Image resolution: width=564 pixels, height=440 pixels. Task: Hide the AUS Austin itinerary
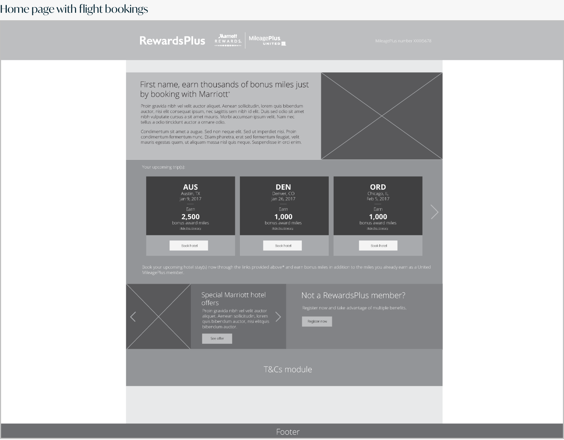[190, 228]
